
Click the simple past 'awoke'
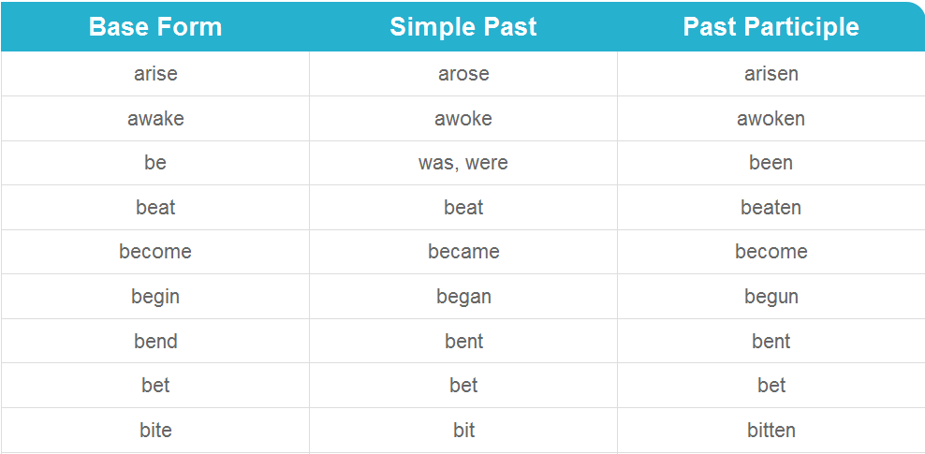[463, 119]
